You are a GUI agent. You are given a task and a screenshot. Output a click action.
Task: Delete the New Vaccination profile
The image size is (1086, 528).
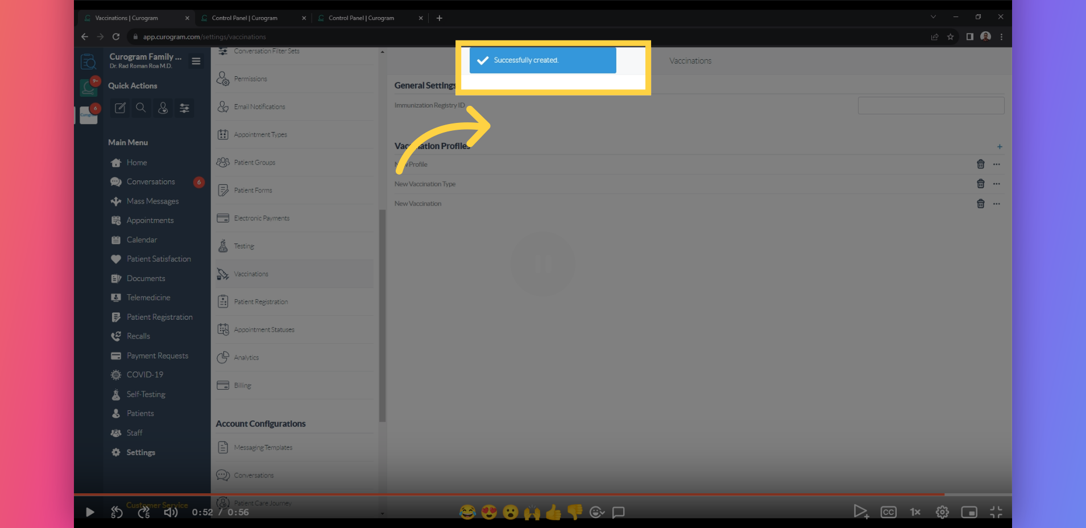pos(981,204)
